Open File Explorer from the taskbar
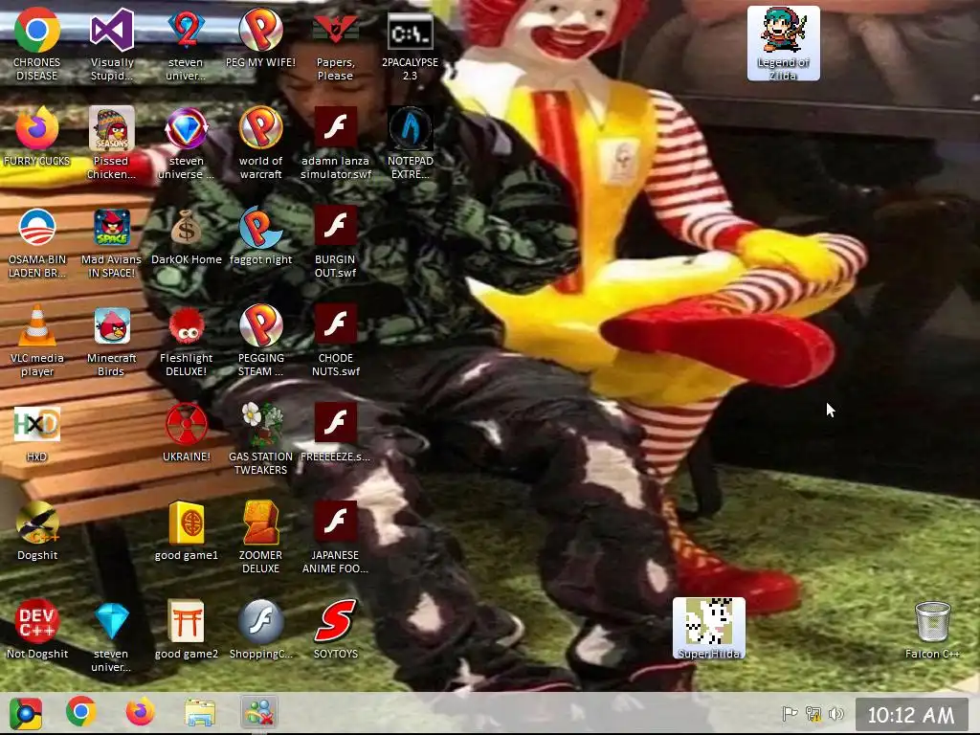This screenshot has height=735, width=980. [x=200, y=712]
